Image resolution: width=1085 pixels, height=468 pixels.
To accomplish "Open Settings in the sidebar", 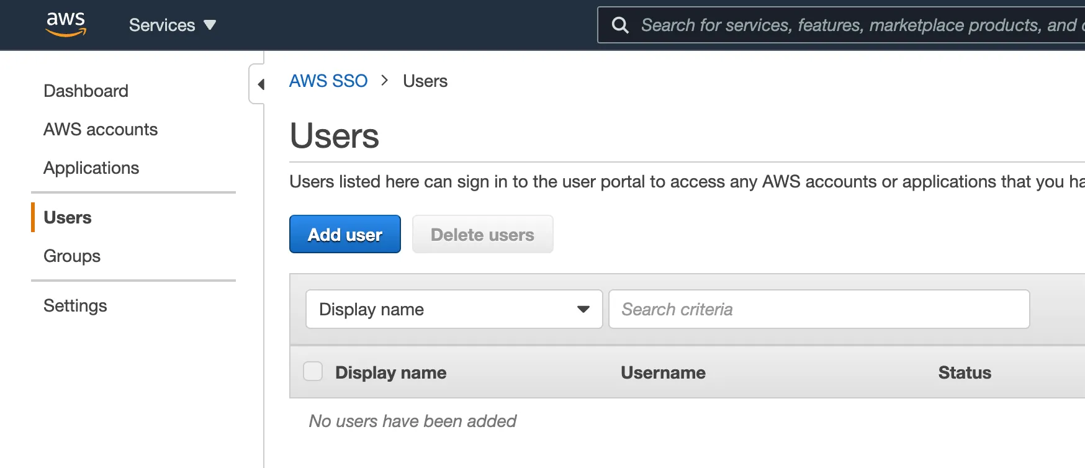I will click(x=75, y=305).
